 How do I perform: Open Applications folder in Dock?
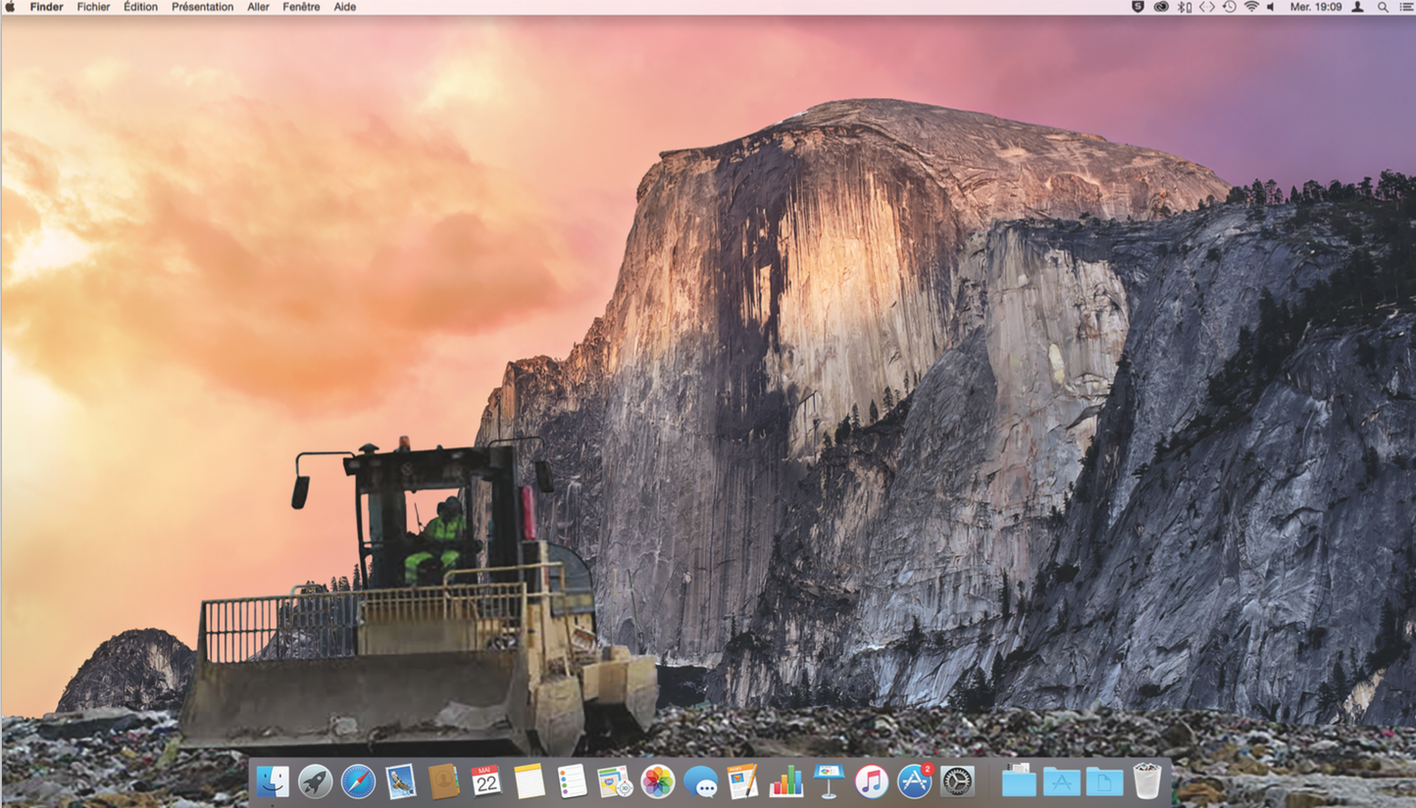1062,782
